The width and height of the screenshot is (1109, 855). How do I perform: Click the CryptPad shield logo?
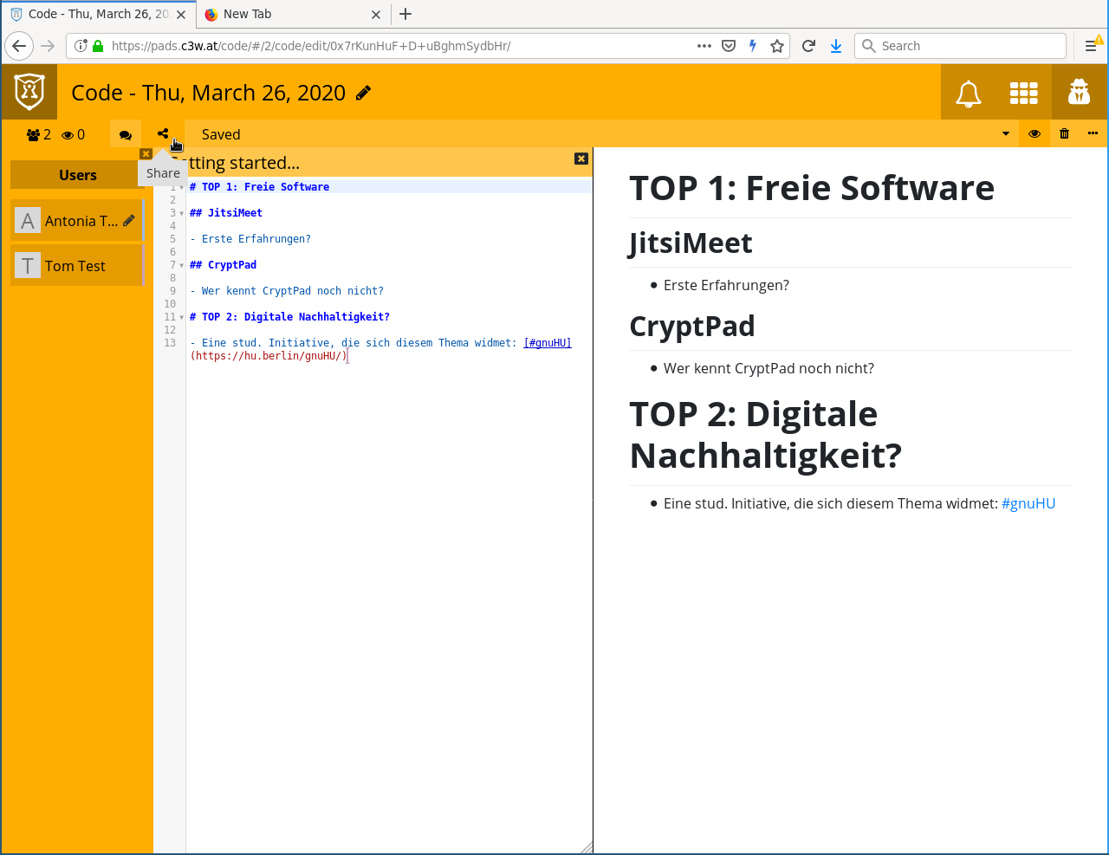[29, 91]
